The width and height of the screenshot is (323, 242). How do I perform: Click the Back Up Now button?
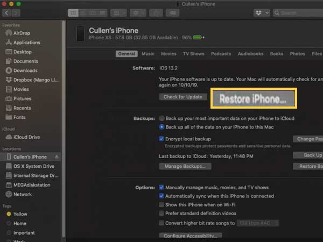tap(308, 155)
